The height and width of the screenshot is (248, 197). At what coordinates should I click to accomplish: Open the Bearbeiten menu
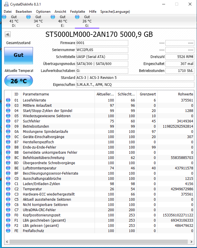click(x=24, y=12)
